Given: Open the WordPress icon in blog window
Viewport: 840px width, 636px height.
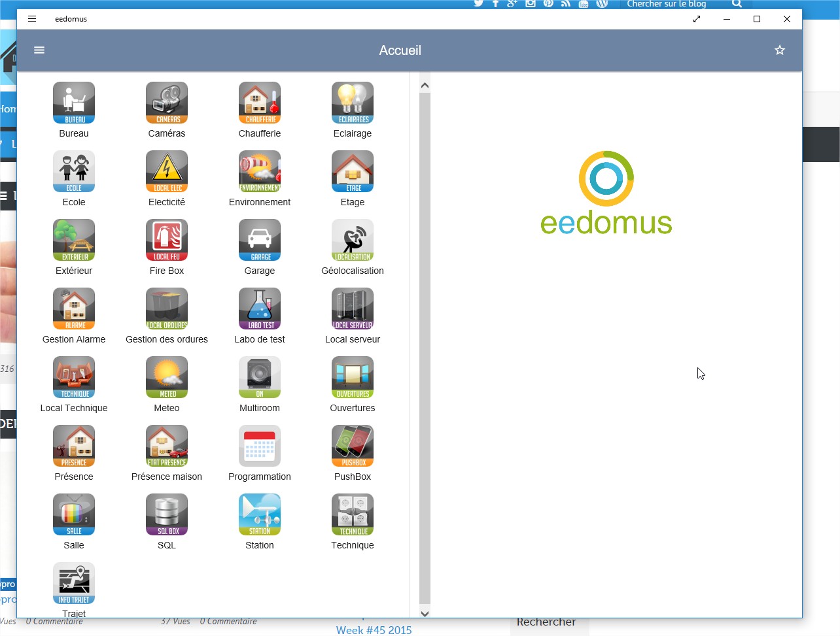Looking at the screenshot, I should click(x=602, y=4).
